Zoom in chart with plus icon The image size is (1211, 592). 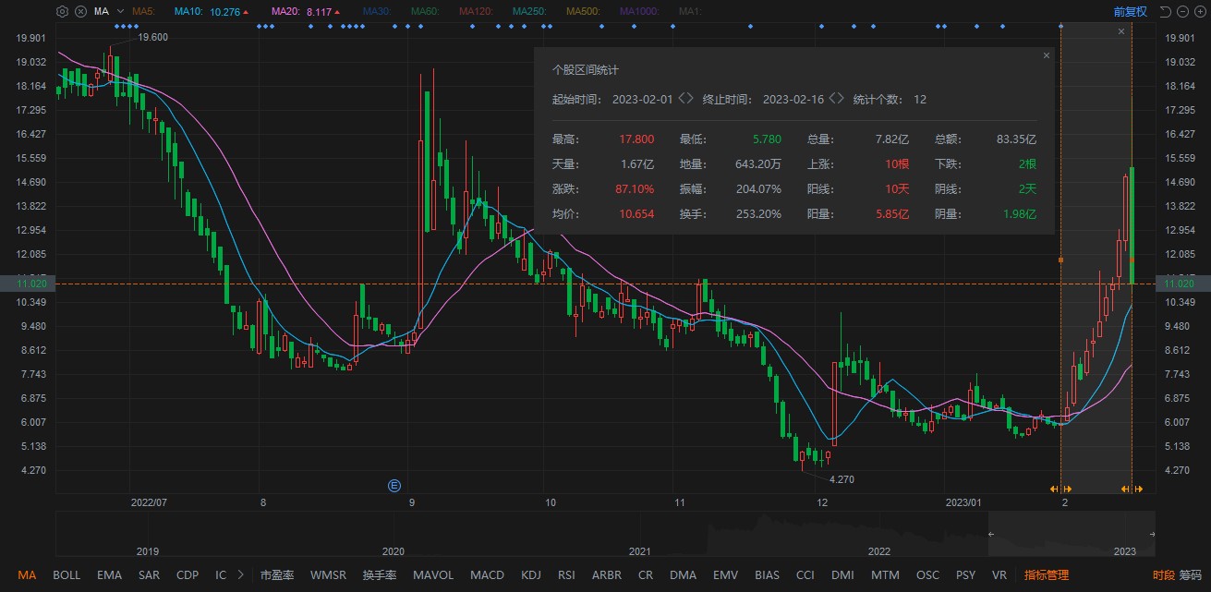tap(1199, 11)
